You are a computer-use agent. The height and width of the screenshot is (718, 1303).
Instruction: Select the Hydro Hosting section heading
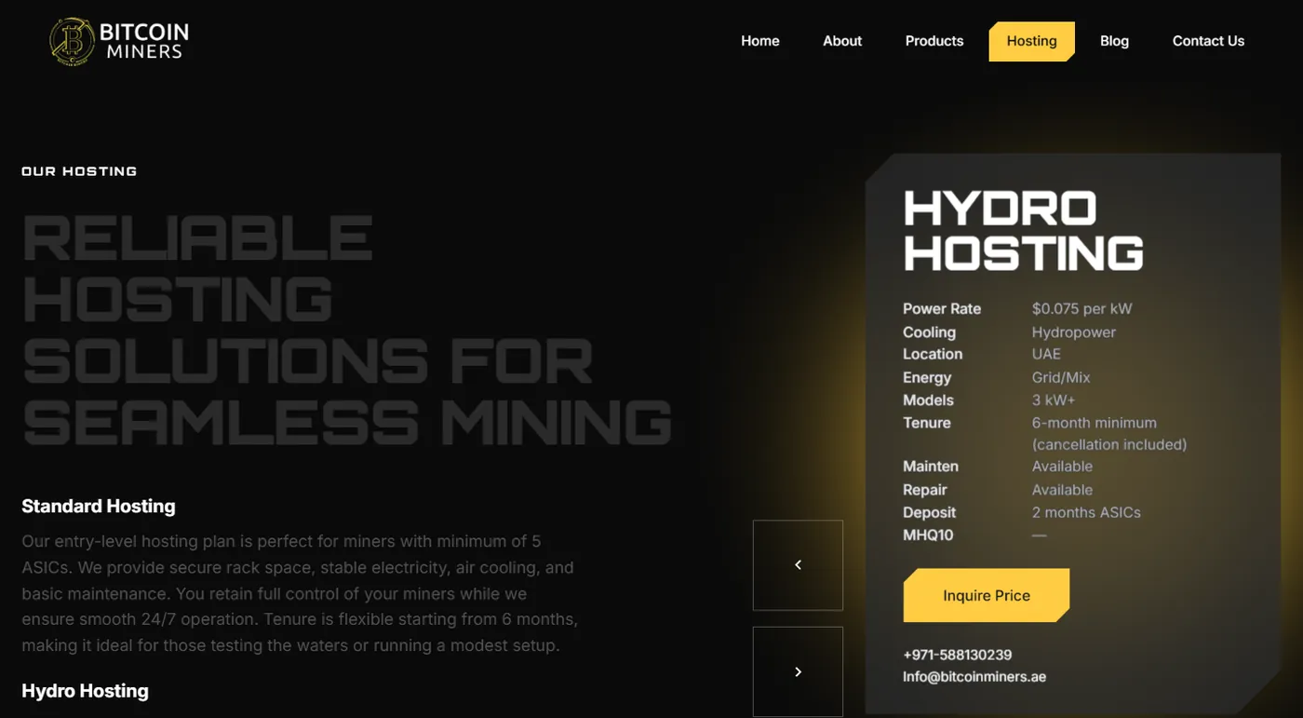tap(85, 691)
